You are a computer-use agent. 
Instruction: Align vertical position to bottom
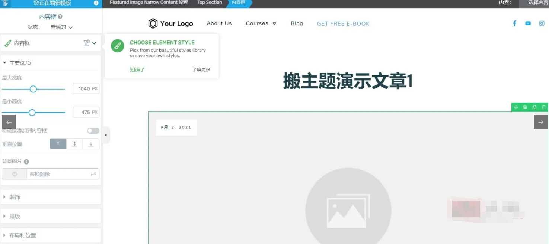(x=91, y=144)
